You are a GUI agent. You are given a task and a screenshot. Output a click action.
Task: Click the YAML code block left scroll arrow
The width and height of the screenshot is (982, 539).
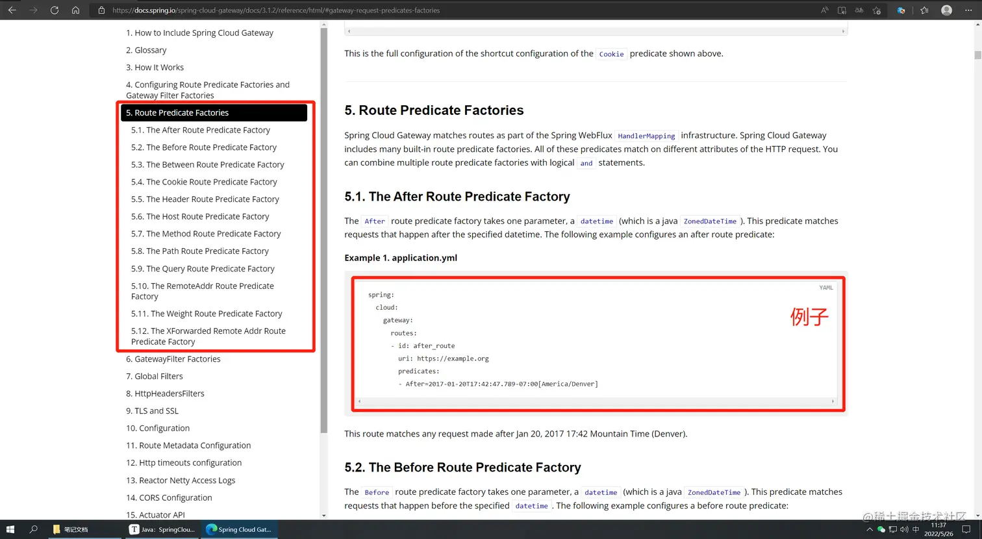[x=359, y=401]
